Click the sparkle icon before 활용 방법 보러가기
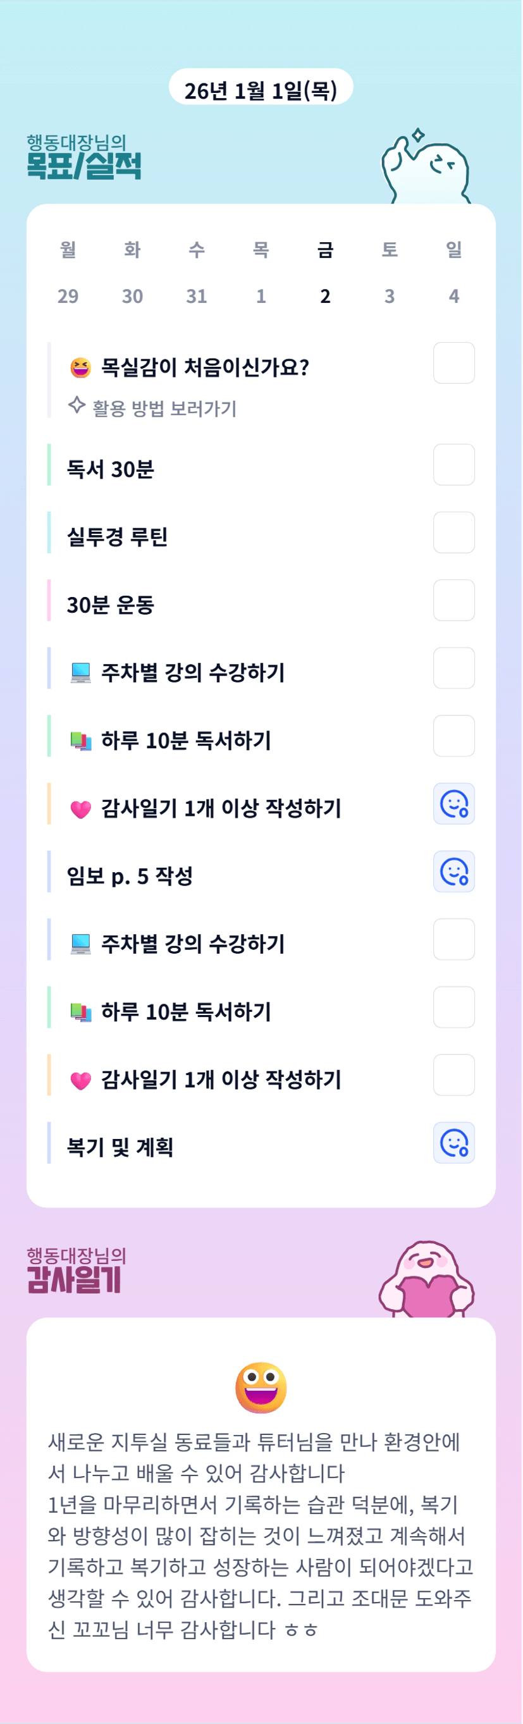This screenshot has width=523, height=1724. (77, 405)
